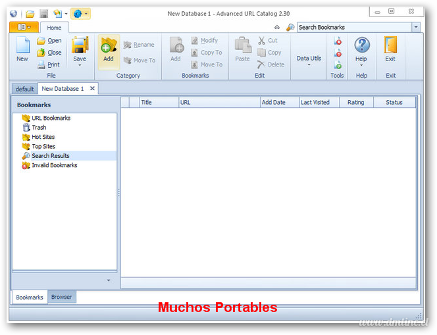Viewport: 437px width, 335px height.
Task: Click the search magnifier icon
Action: point(290,27)
